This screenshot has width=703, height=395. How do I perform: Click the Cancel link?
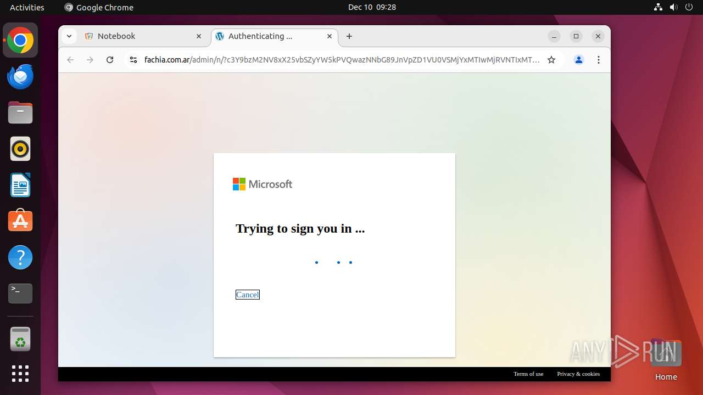pyautogui.click(x=248, y=295)
